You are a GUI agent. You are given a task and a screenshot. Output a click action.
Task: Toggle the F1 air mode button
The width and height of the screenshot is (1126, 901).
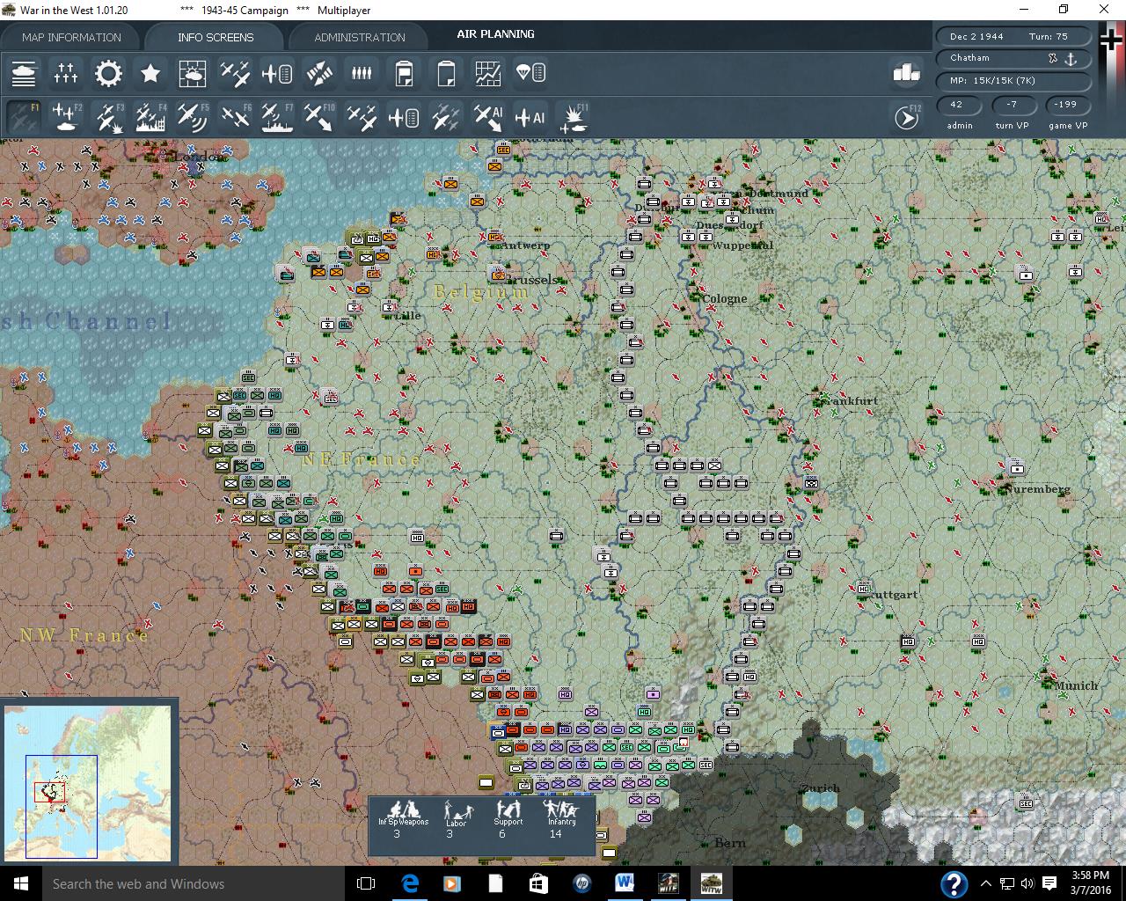(24, 117)
